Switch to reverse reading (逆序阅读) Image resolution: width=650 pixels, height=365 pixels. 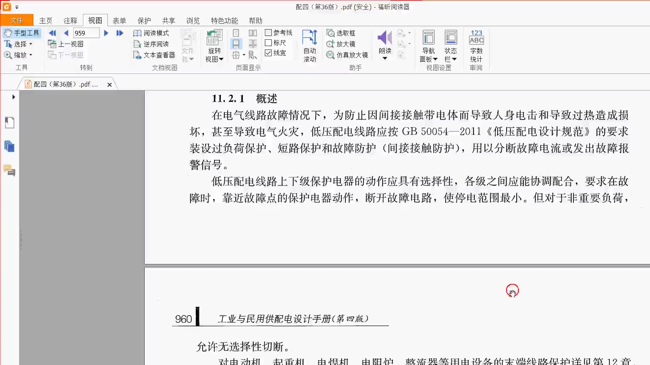[x=151, y=44]
